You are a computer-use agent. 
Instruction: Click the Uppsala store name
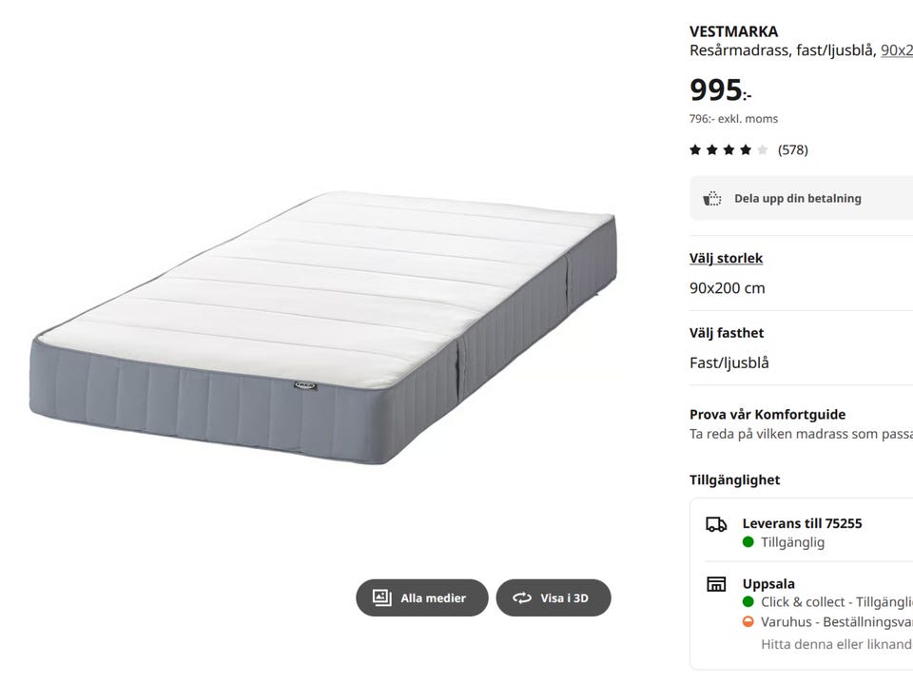(768, 583)
